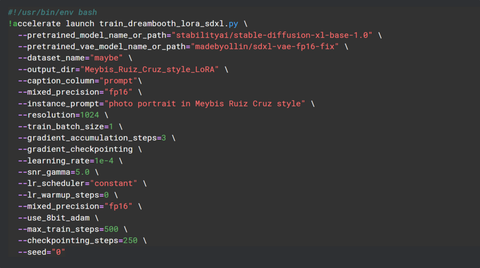Click the learning_rate value 1e-4
The image size is (480, 268).
pyautogui.click(x=104, y=160)
